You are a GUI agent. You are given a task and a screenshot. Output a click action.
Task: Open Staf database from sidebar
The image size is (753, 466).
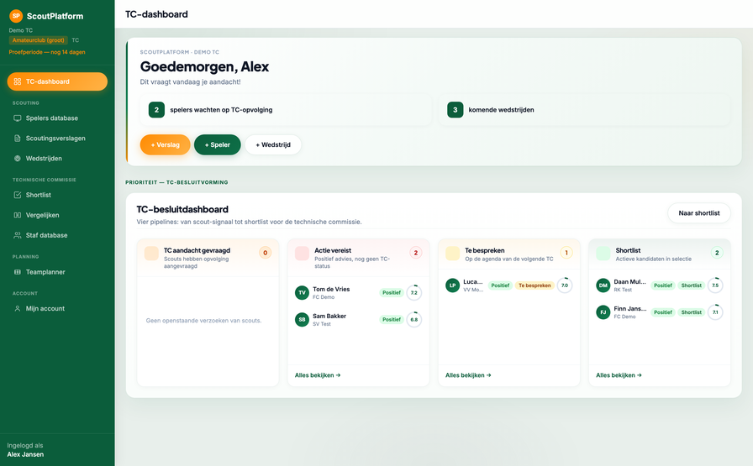tap(57, 235)
